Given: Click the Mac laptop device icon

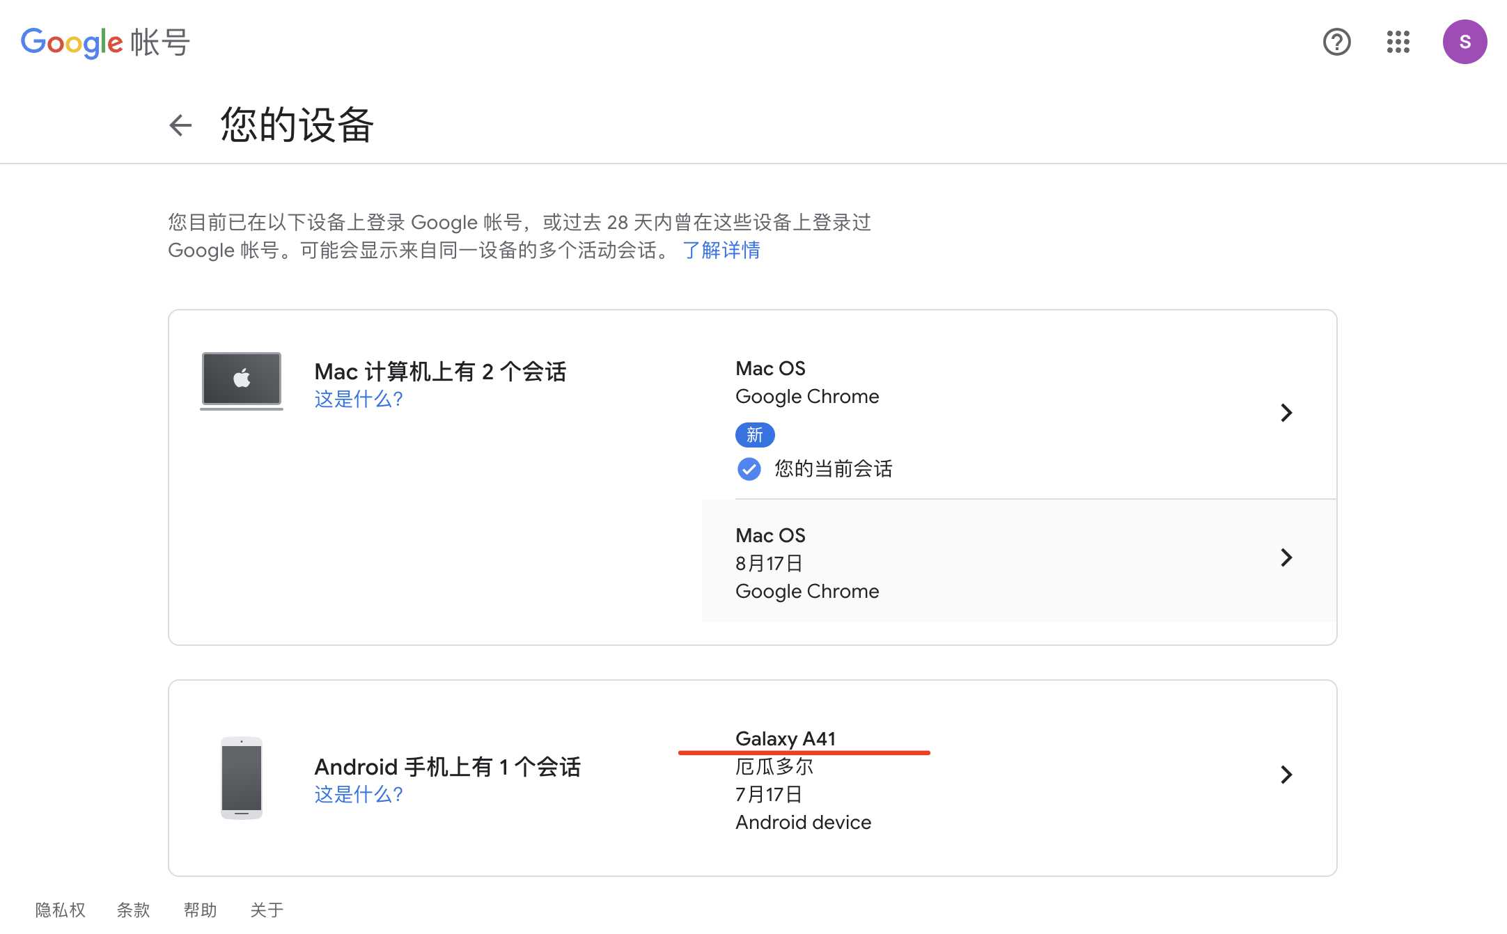Looking at the screenshot, I should click(241, 380).
